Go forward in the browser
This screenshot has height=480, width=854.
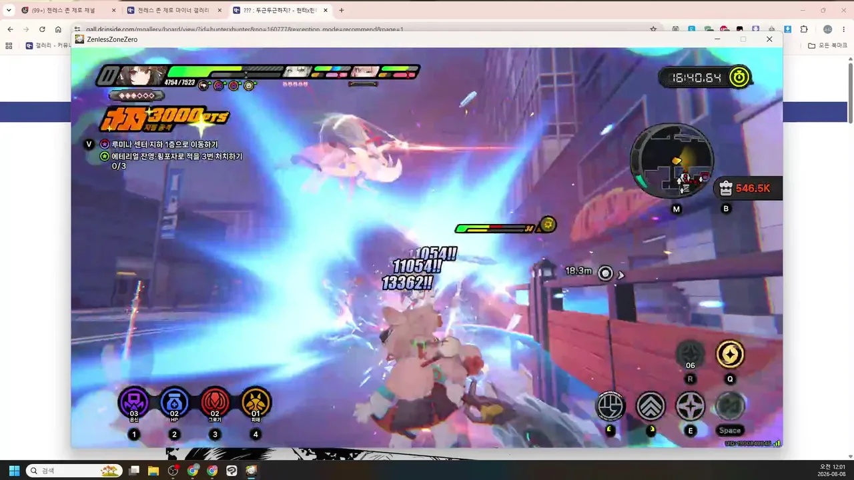tap(26, 29)
